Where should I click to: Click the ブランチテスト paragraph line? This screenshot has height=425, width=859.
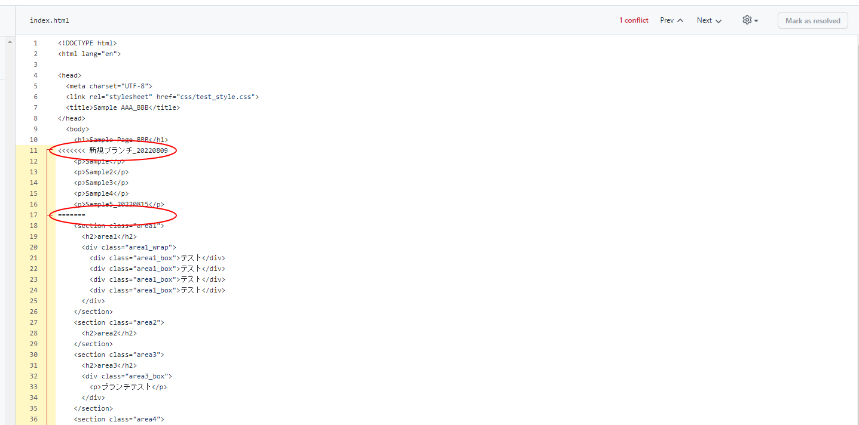(128, 387)
